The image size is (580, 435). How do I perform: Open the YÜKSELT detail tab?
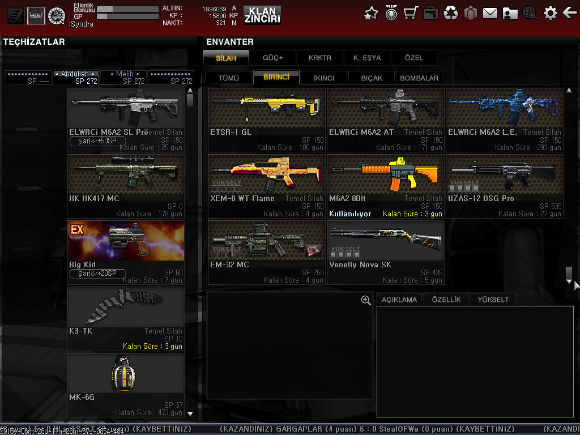[493, 299]
